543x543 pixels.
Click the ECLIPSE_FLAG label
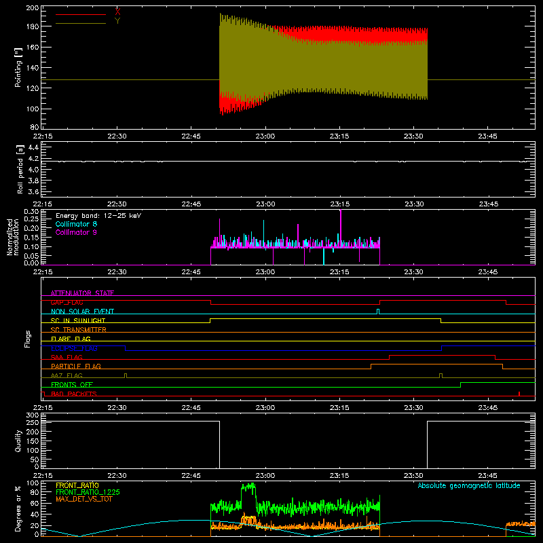click(74, 348)
